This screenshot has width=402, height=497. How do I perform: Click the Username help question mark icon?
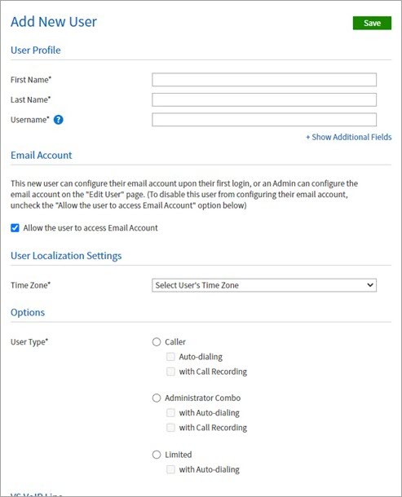pos(59,120)
